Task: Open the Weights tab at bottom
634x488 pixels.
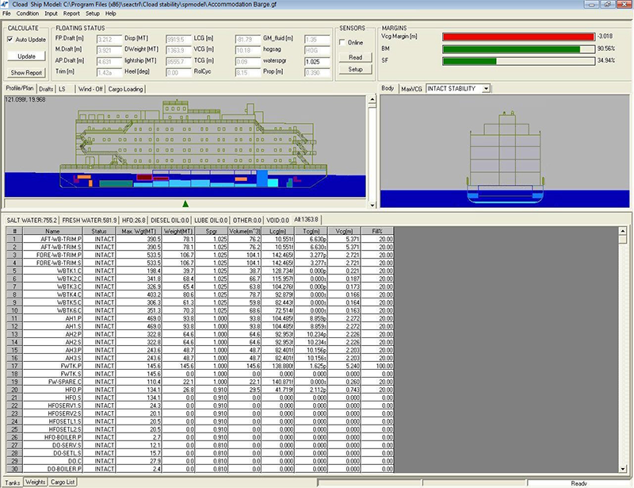Action: click(x=36, y=482)
